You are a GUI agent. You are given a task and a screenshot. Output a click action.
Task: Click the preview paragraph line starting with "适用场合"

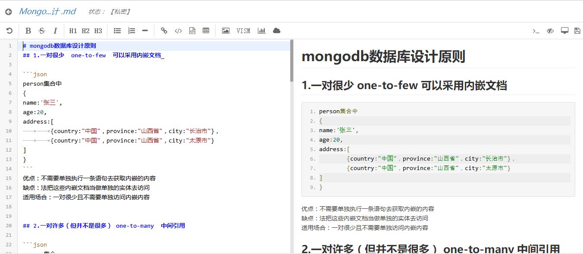click(x=365, y=228)
